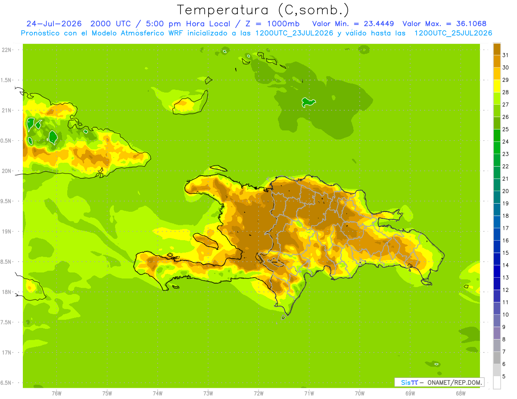Click the blue legend swatch between 15 and 16
Image resolution: width=517 pixels, height=399 pixels.
tap(497, 247)
